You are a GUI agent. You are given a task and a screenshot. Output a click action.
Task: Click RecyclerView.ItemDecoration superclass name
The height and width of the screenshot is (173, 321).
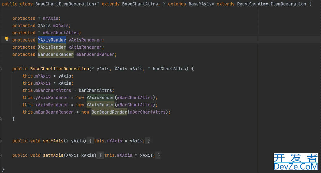pyautogui.click(x=271, y=4)
